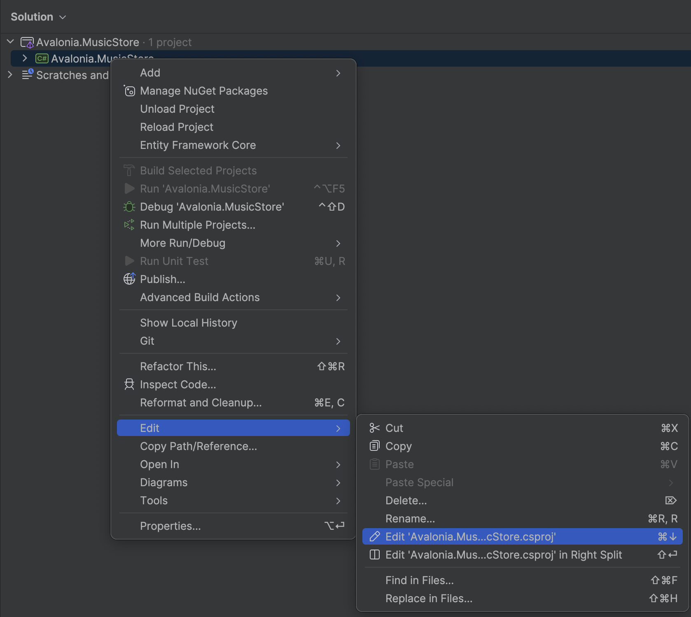691x617 pixels.
Task: Open the Add submenu
Action: (233, 73)
